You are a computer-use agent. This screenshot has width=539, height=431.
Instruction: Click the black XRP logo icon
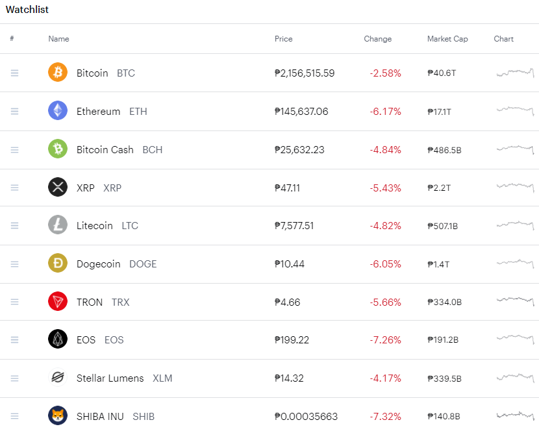tap(58, 188)
